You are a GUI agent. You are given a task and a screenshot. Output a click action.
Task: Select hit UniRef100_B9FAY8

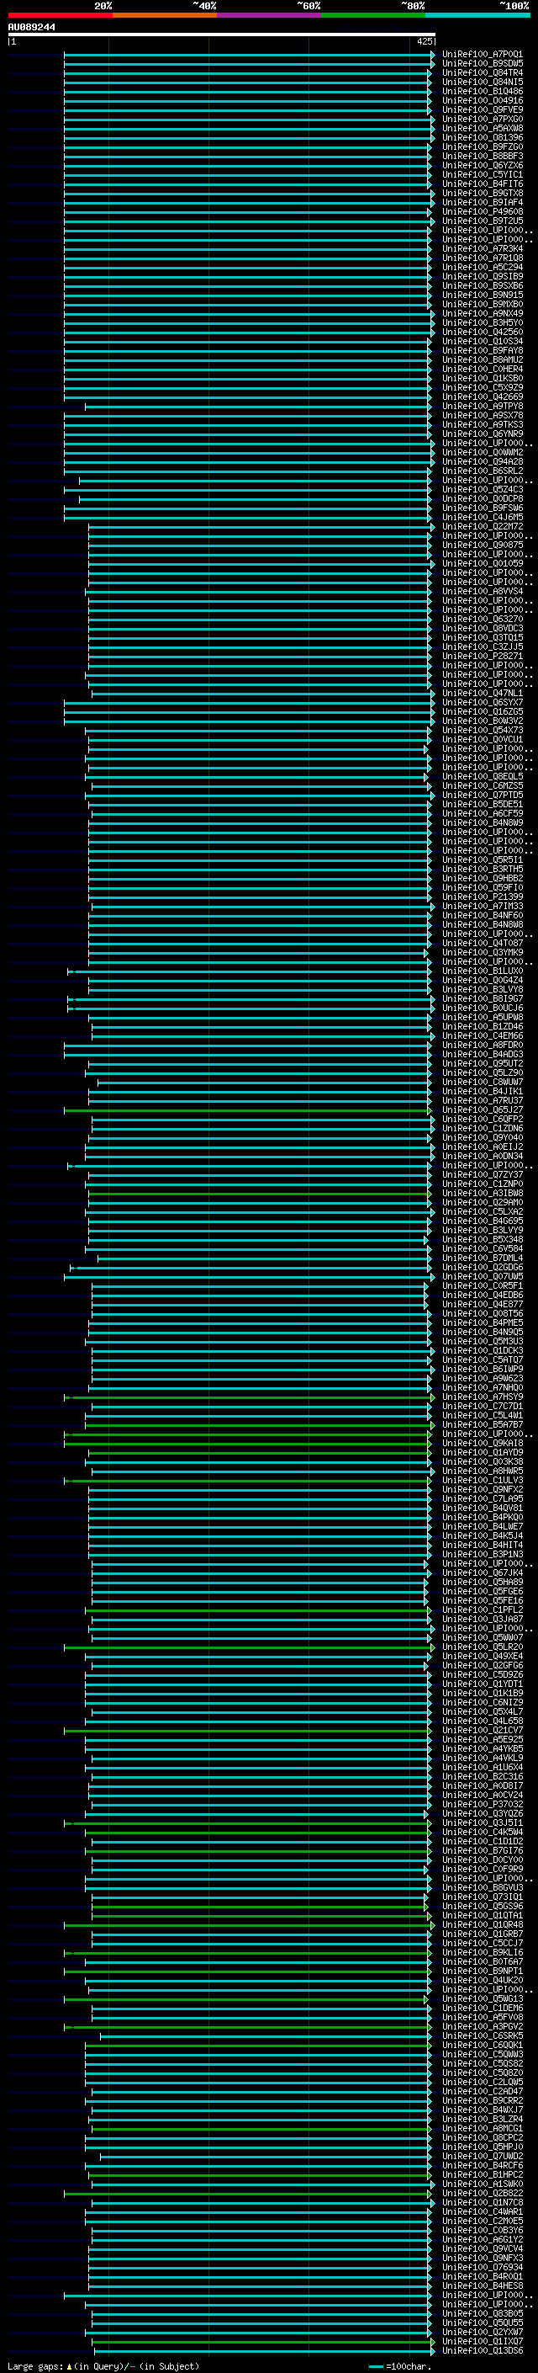coord(482,351)
